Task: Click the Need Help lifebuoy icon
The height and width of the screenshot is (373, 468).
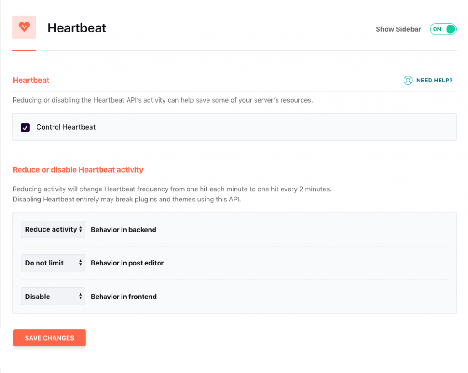Action: 408,81
